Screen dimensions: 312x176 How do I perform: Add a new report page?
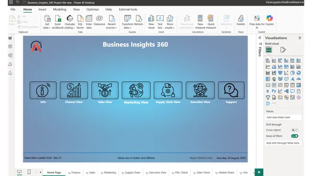pos(259,172)
